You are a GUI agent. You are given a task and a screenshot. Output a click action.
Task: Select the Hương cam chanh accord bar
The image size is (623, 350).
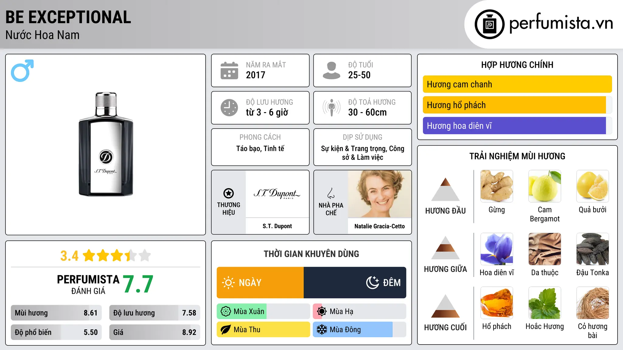(x=517, y=84)
